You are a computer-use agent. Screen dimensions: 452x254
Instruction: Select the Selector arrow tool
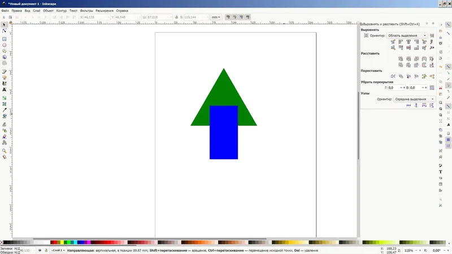pos(5,25)
